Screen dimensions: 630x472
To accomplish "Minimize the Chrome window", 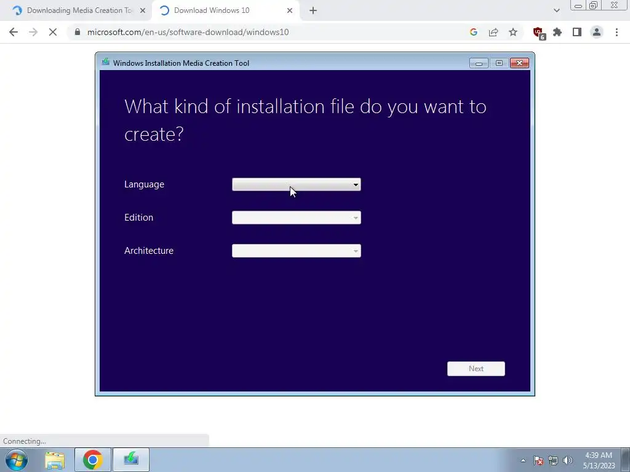I will click(x=578, y=6).
